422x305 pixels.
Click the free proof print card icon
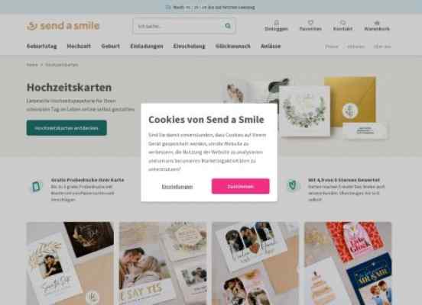(x=37, y=186)
